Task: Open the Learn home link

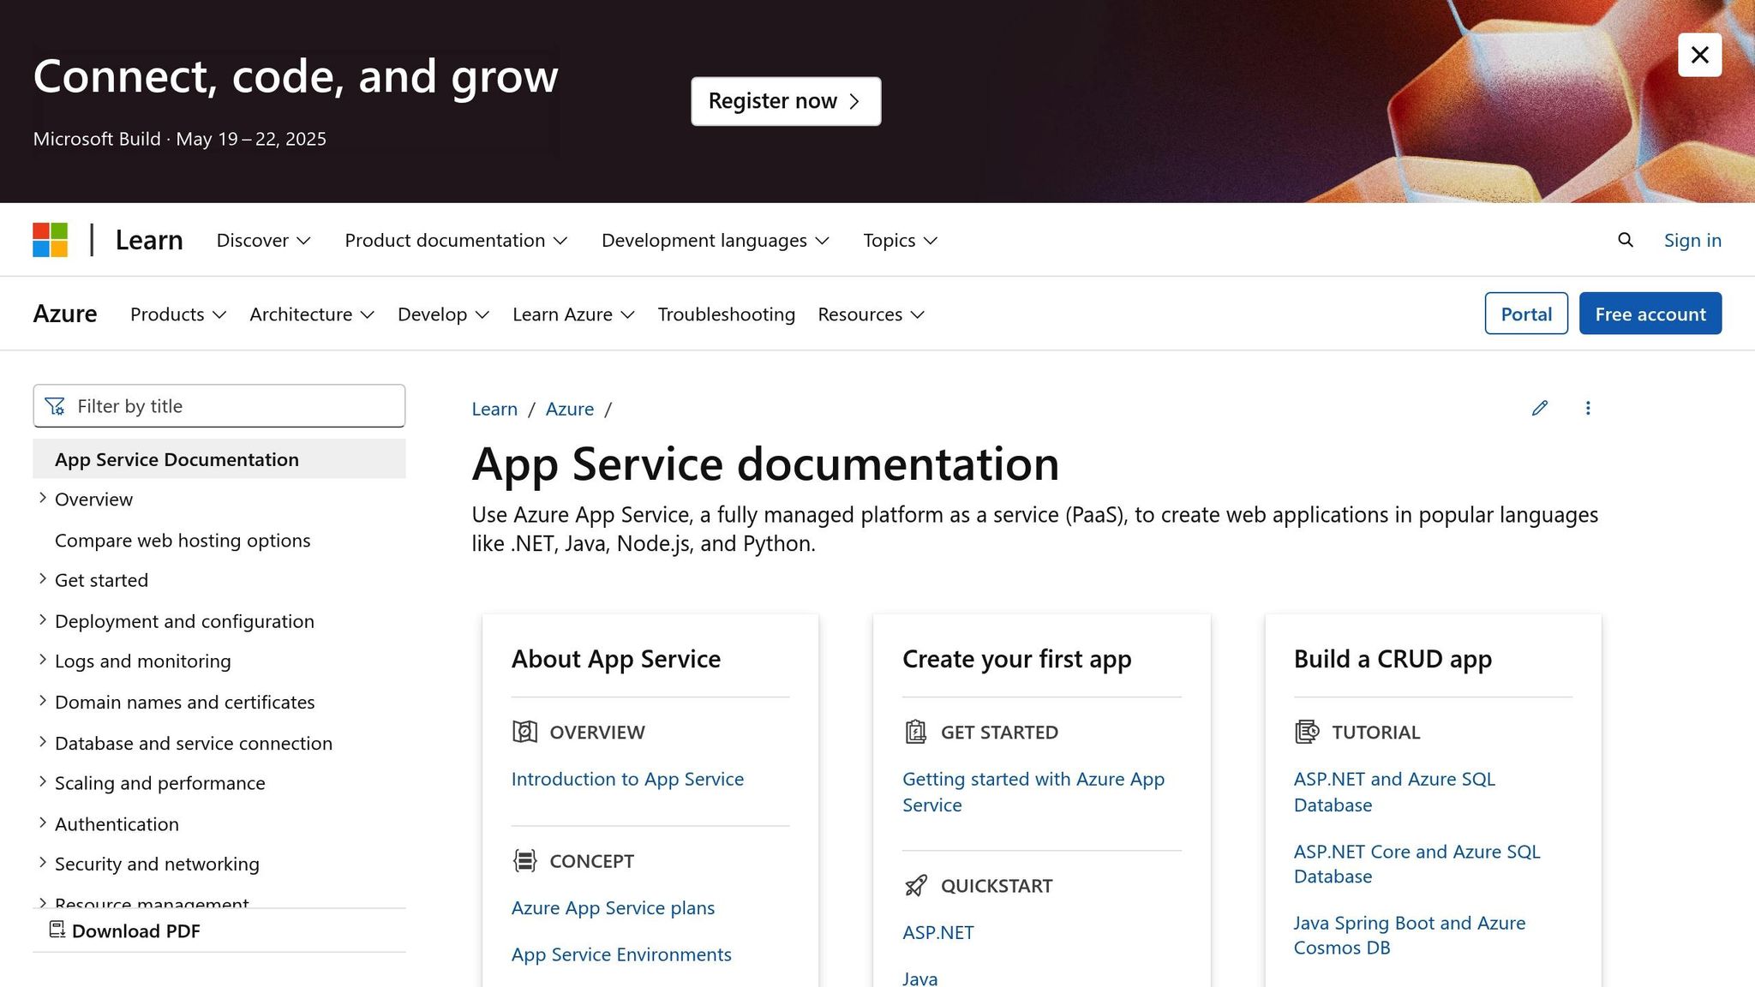Action: click(x=149, y=240)
